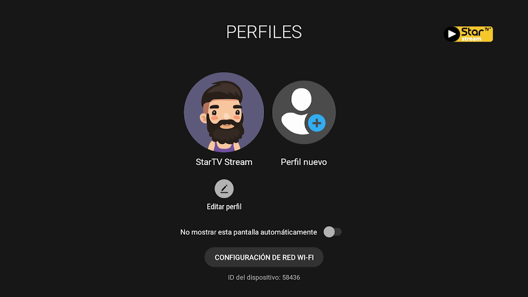Click the Perfil nuevo text label
Viewport: 528px width, 297px height.
click(304, 162)
